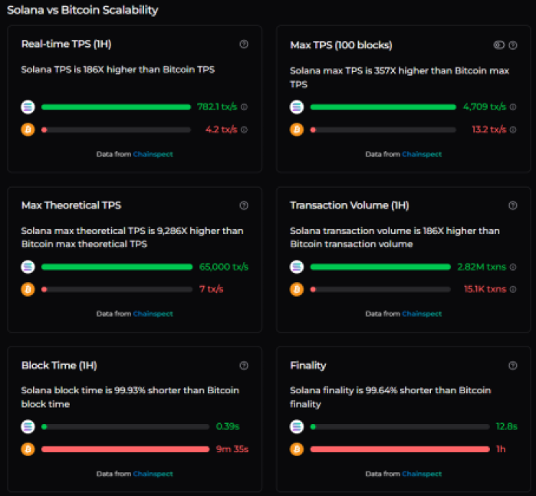Click the Solana vs Bitcoin Scalability heading
This screenshot has height=496, width=536.
pyautogui.click(x=83, y=10)
